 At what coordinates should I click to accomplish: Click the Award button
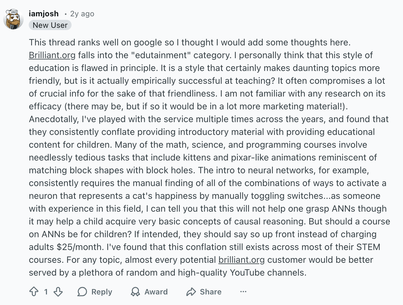click(149, 292)
